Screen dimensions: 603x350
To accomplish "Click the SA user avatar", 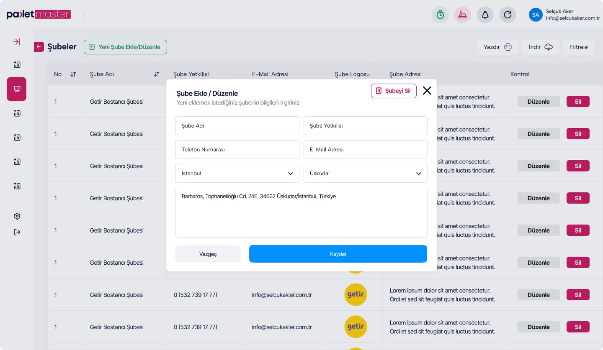I will coord(536,15).
